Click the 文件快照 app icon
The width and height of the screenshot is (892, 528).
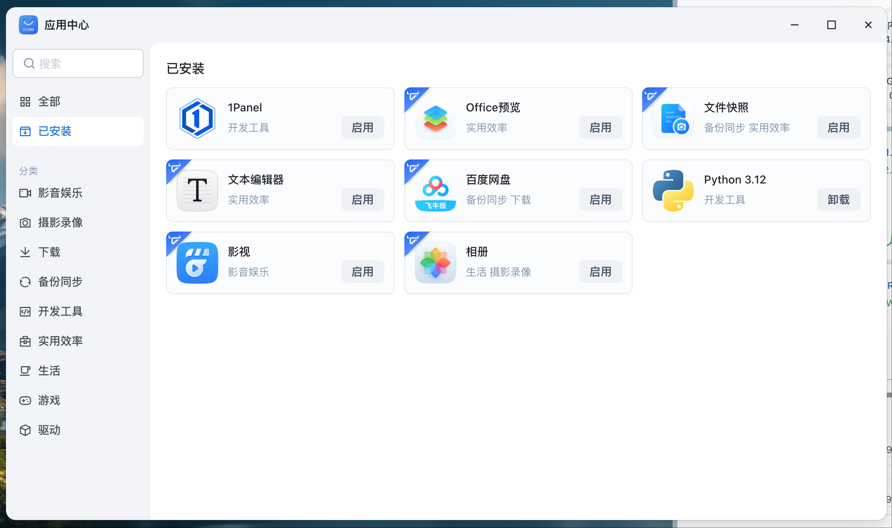tap(673, 119)
